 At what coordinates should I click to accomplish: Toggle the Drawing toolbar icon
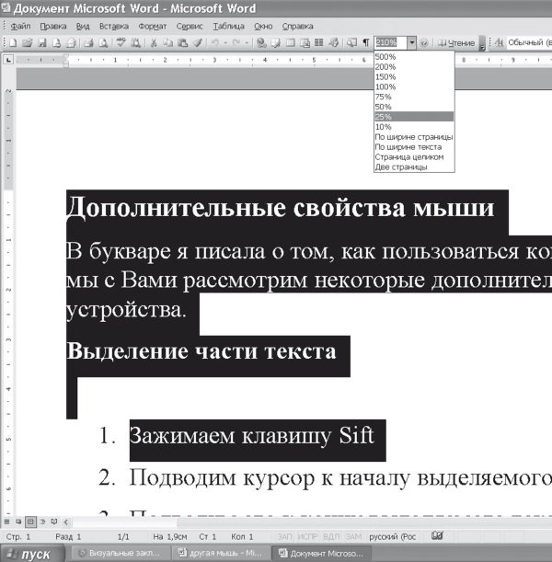click(334, 43)
